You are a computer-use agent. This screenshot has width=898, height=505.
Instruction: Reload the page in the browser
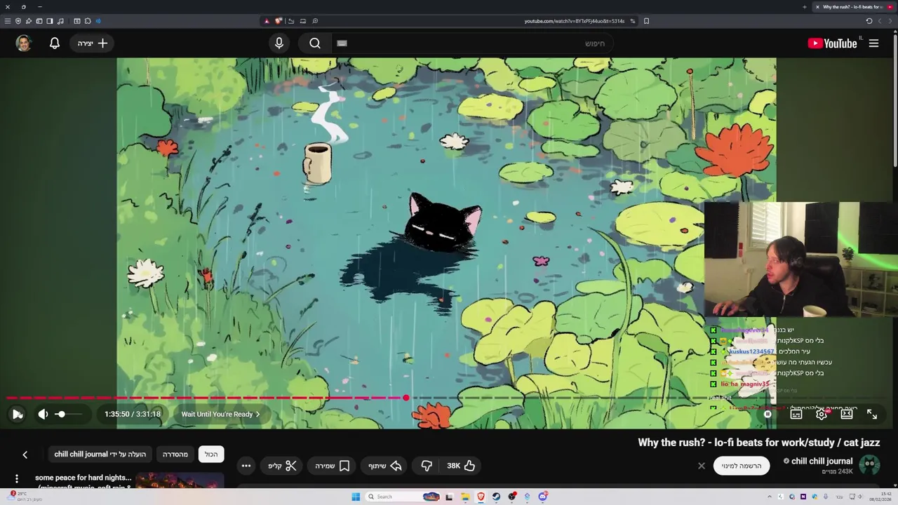[x=869, y=21]
